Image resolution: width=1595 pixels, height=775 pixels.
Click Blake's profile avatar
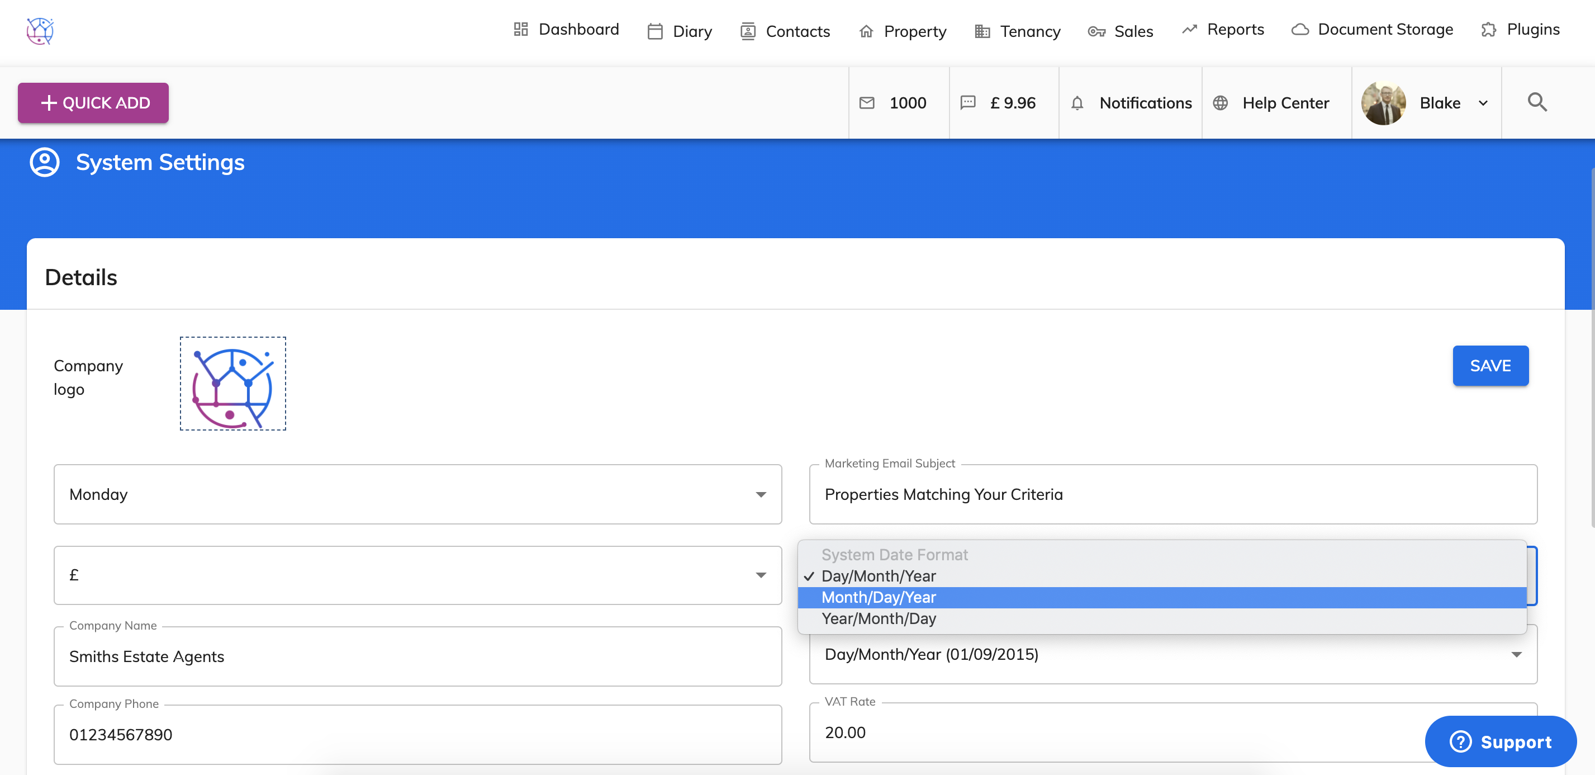click(x=1383, y=103)
